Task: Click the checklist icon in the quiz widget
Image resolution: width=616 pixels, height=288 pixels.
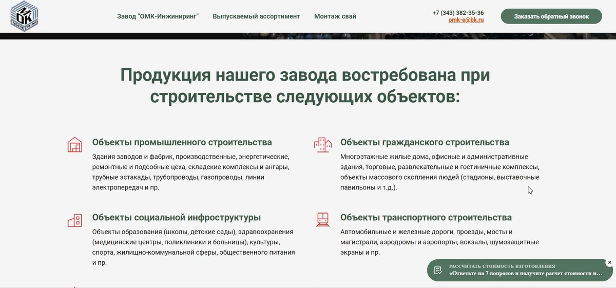Action: click(x=438, y=271)
